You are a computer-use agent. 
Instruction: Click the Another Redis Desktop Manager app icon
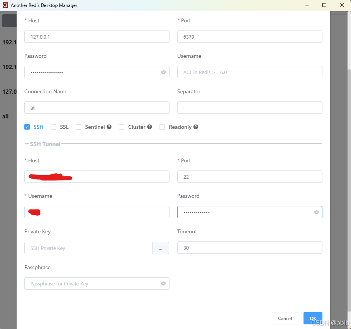click(5, 5)
